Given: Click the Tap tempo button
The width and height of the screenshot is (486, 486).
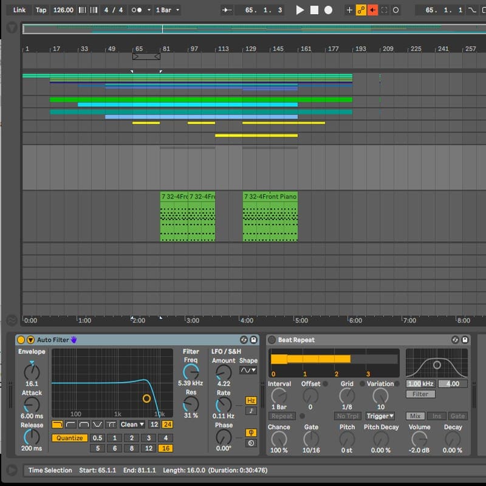Looking at the screenshot, I should 41,10.
